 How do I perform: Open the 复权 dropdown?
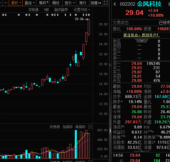click(x=16, y=3)
